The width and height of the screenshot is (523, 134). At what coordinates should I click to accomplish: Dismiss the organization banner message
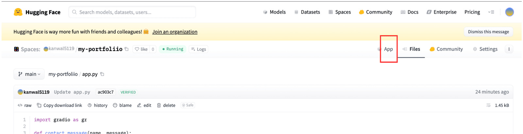pyautogui.click(x=488, y=32)
